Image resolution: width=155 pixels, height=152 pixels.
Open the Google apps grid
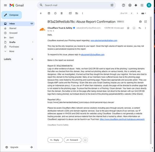click(142, 5)
